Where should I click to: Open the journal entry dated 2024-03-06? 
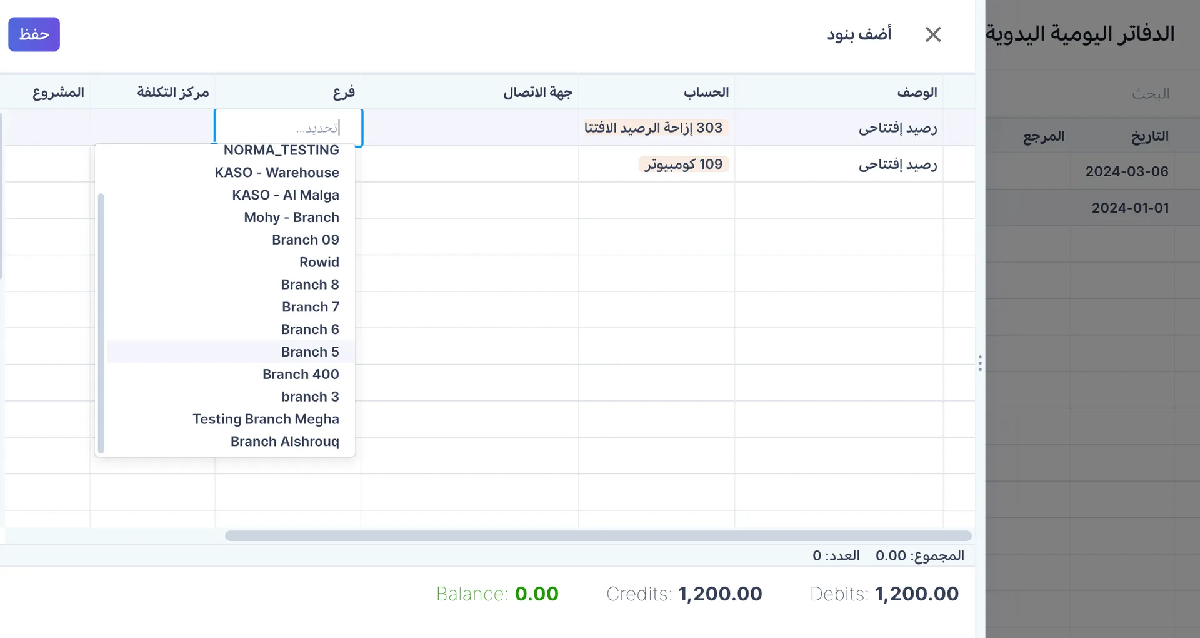[x=1127, y=171]
